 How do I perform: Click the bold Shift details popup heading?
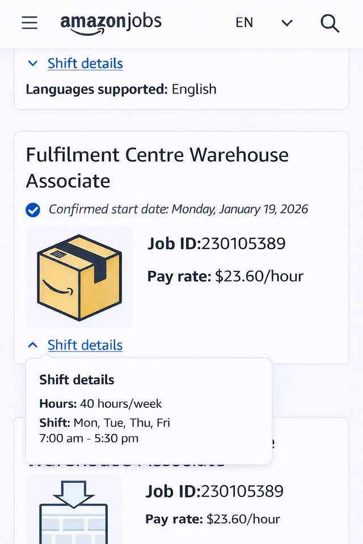[77, 380]
